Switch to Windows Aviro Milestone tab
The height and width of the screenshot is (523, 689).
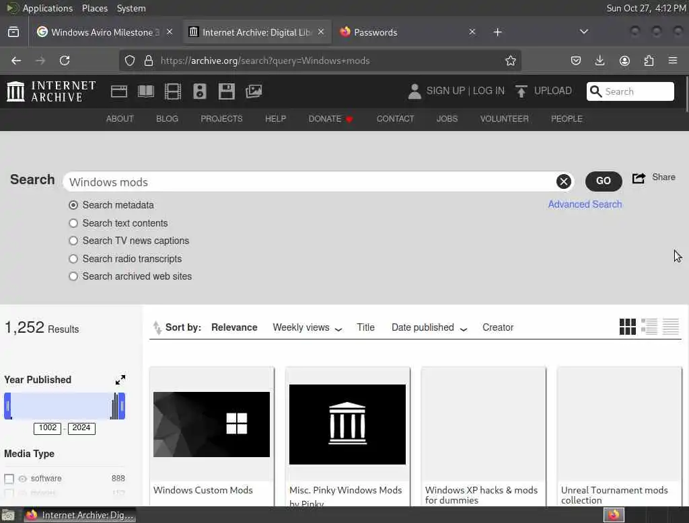[104, 32]
